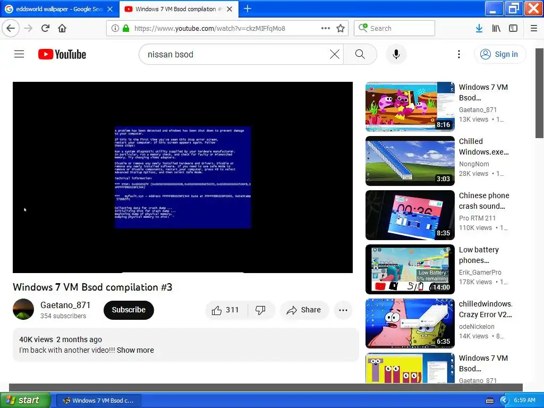Subscribe to Gaetano_871
The width and height of the screenshot is (544, 408).
click(x=129, y=310)
